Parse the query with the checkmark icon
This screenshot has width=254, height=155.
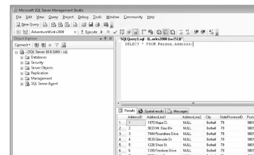[115, 32]
